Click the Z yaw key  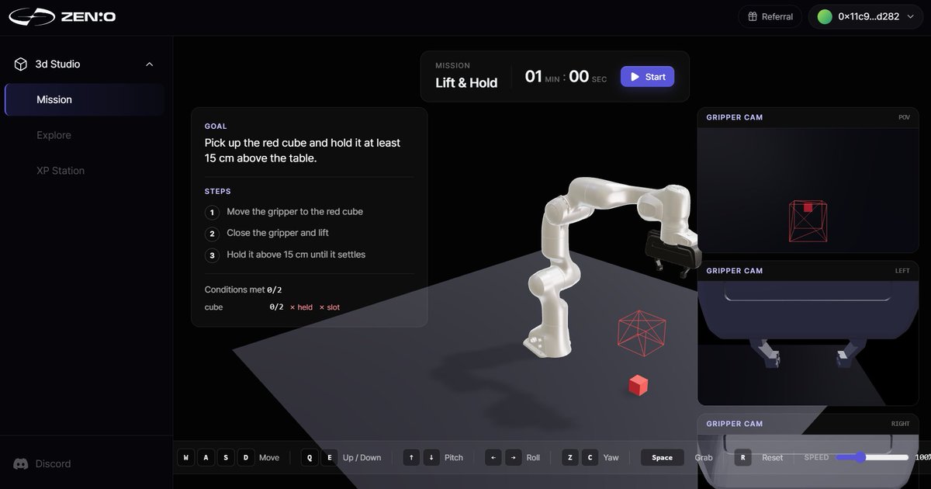pyautogui.click(x=570, y=457)
